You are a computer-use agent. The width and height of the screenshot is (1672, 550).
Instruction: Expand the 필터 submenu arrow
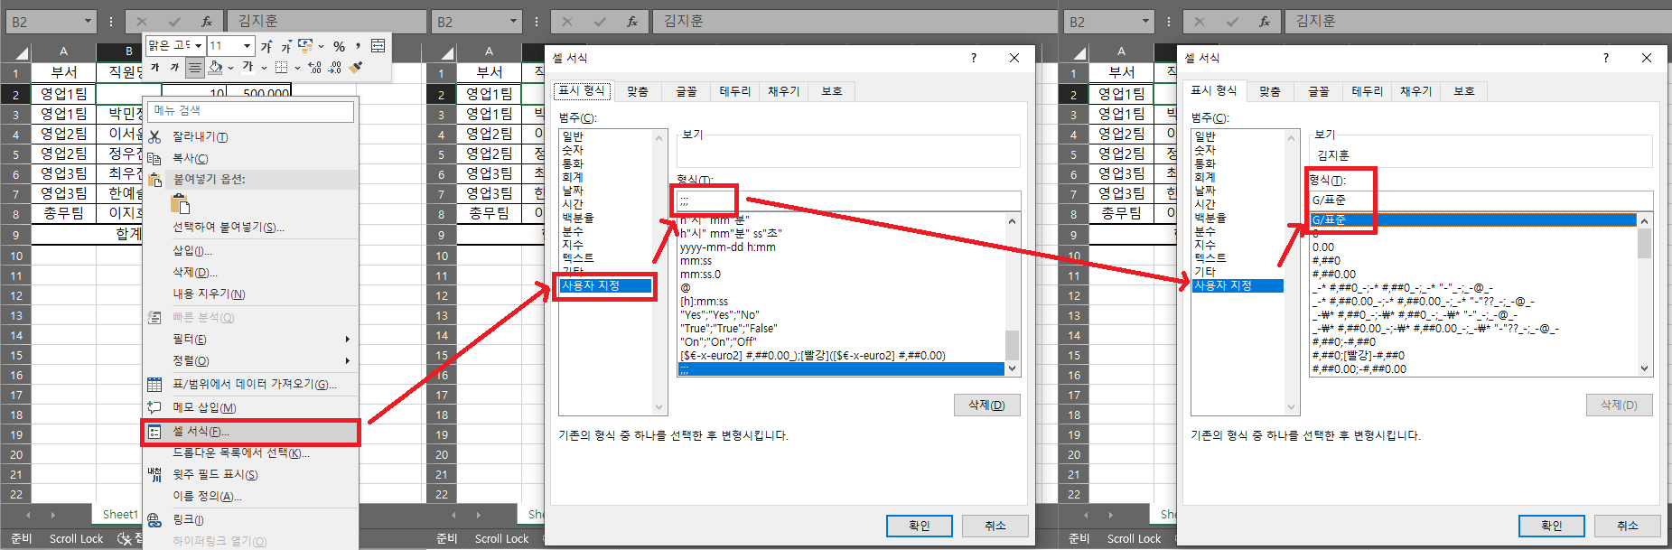click(347, 340)
